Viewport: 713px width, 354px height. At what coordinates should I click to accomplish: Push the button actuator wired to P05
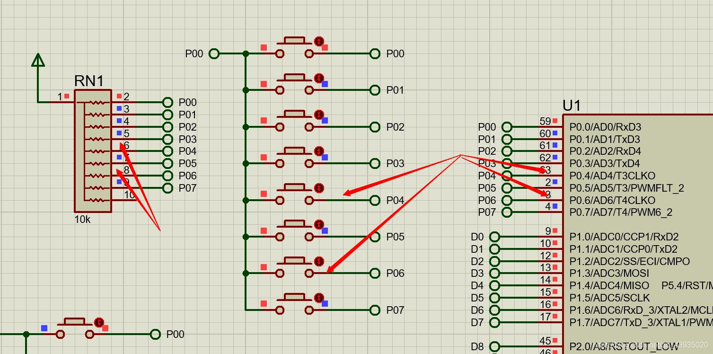[294, 224]
